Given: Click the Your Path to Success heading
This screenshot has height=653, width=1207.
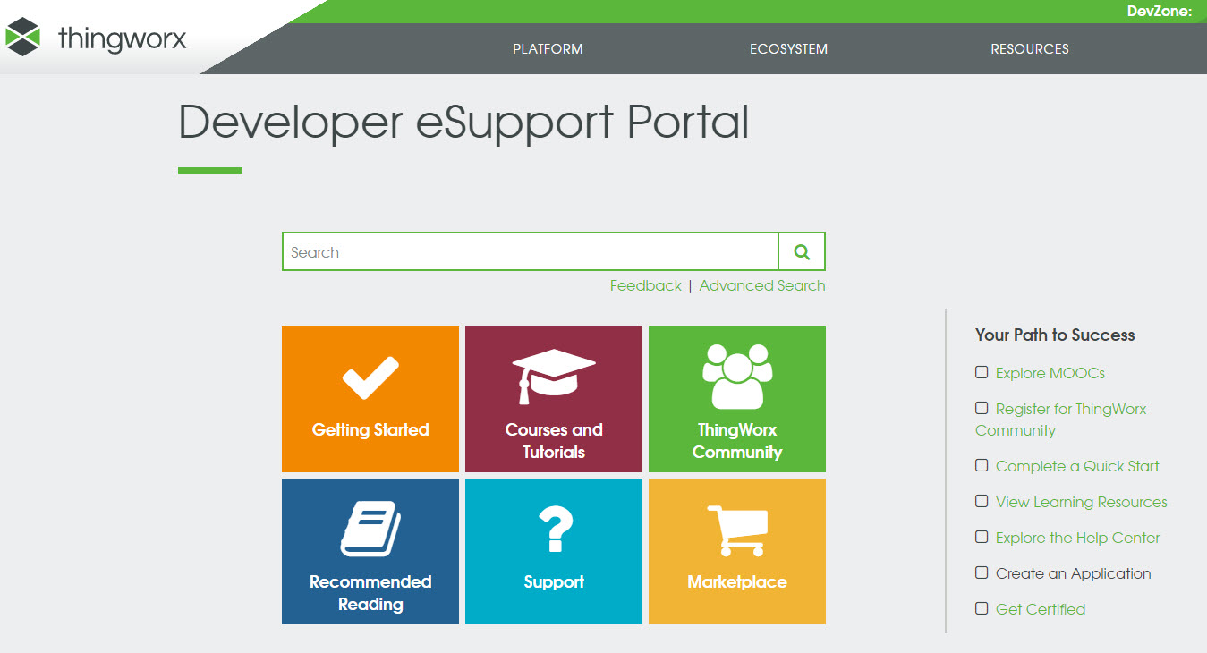Looking at the screenshot, I should [x=1055, y=335].
